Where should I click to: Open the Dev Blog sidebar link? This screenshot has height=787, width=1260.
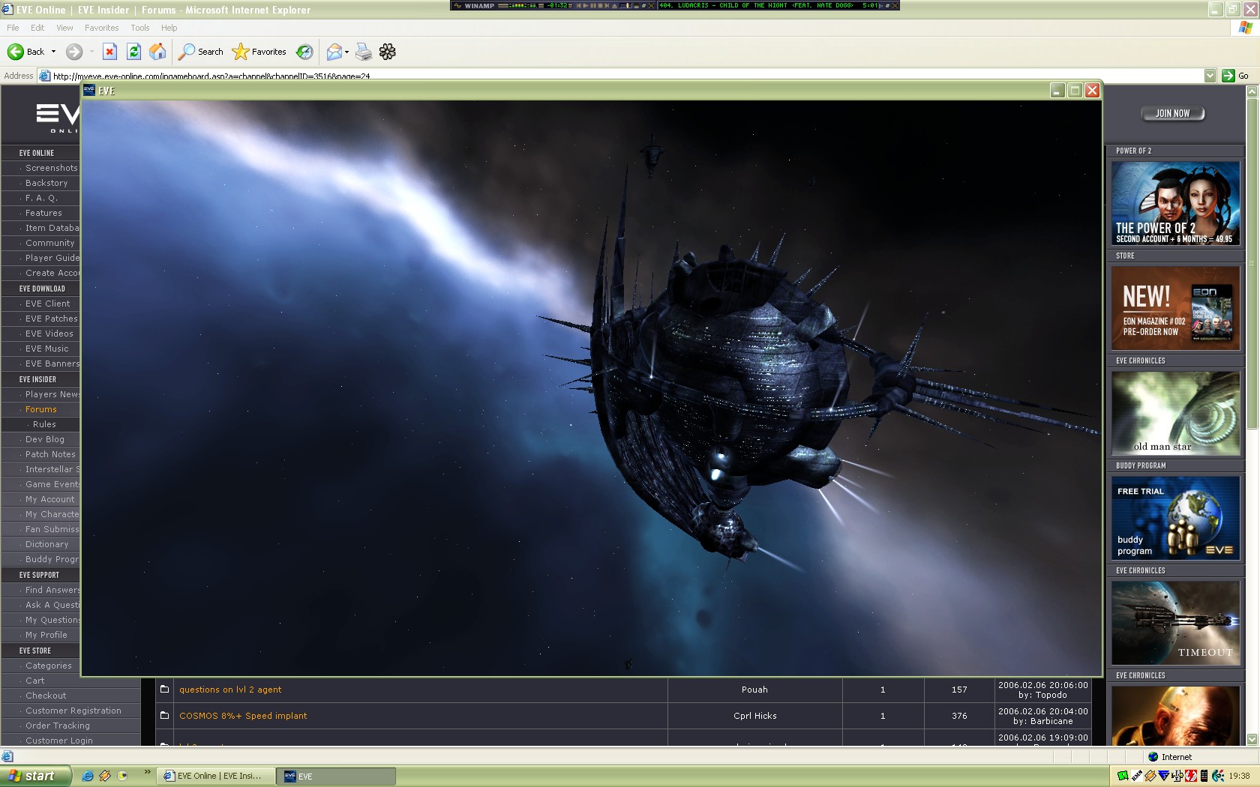tap(45, 439)
